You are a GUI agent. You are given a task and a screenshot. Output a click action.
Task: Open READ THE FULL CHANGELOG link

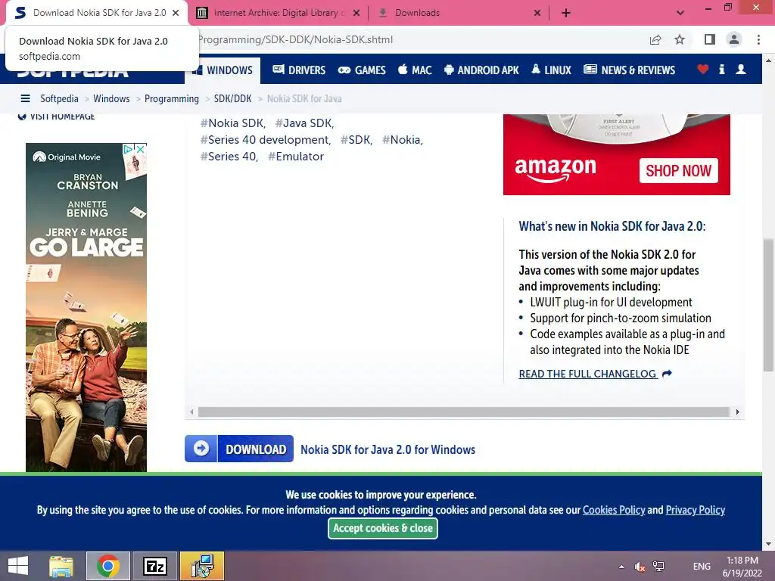(x=595, y=374)
